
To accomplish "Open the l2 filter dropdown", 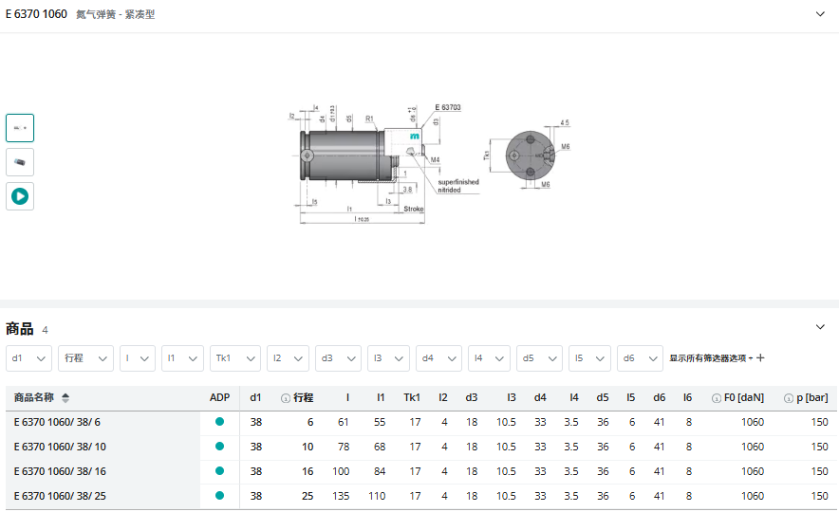I will click(288, 358).
